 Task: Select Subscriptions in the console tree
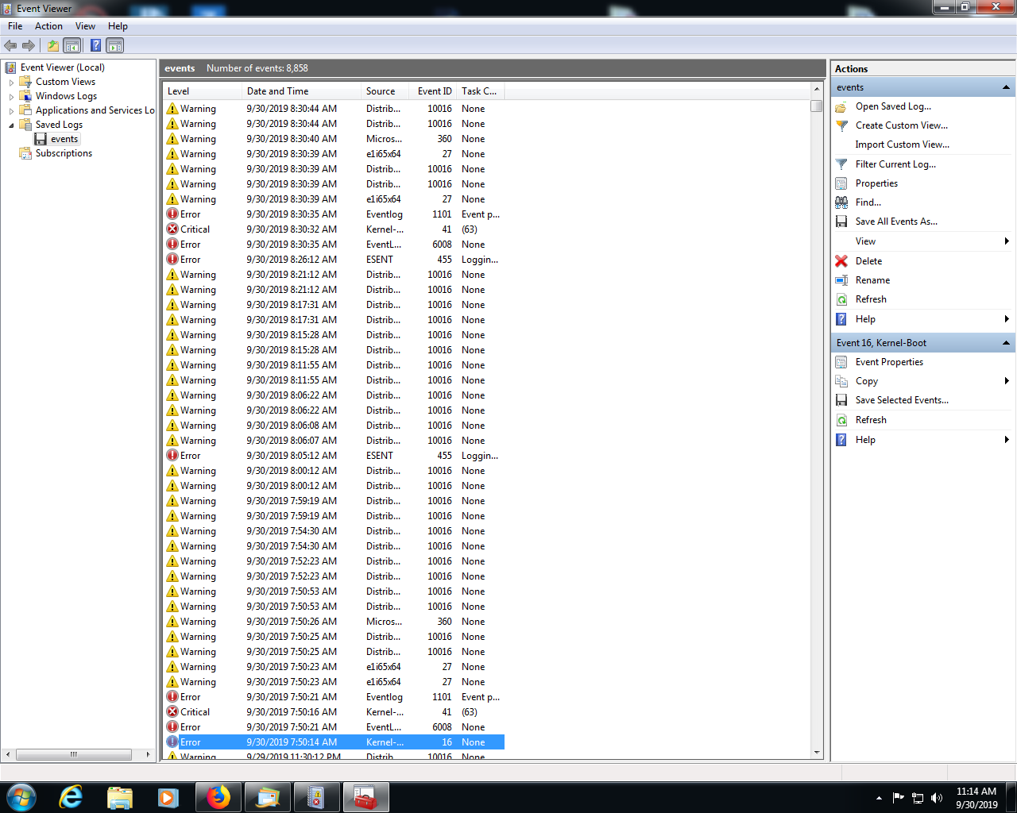coord(64,153)
